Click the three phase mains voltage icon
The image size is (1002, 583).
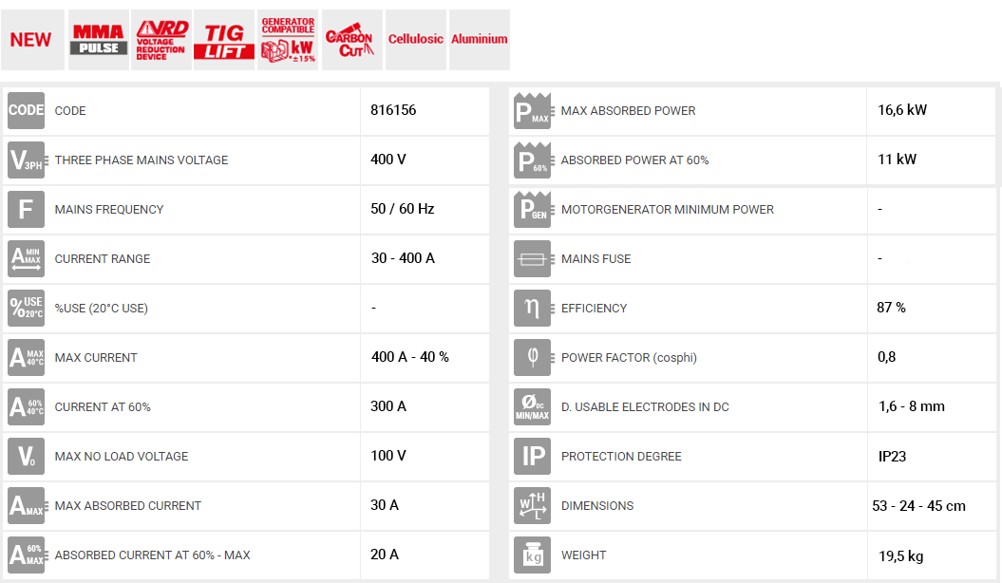tap(26, 160)
